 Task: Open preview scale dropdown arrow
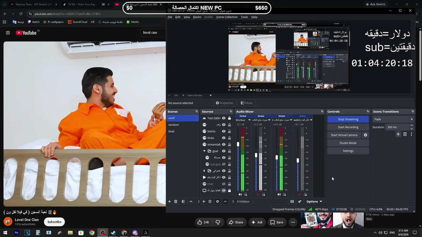(211, 95)
